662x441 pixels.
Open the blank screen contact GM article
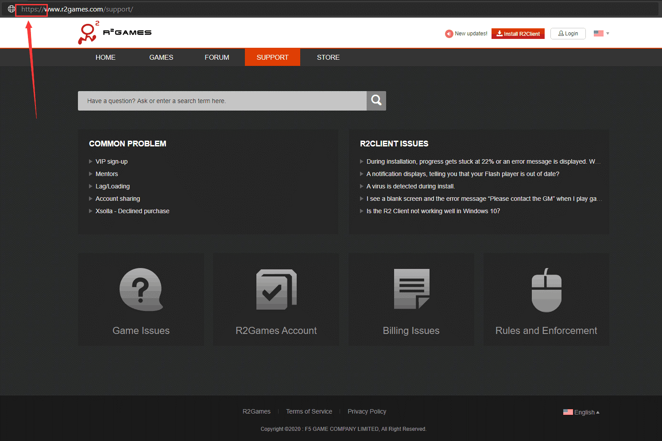pos(484,199)
